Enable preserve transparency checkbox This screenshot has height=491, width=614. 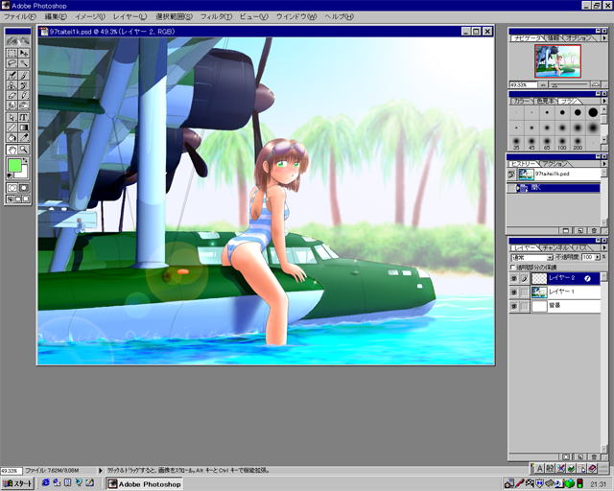[512, 267]
